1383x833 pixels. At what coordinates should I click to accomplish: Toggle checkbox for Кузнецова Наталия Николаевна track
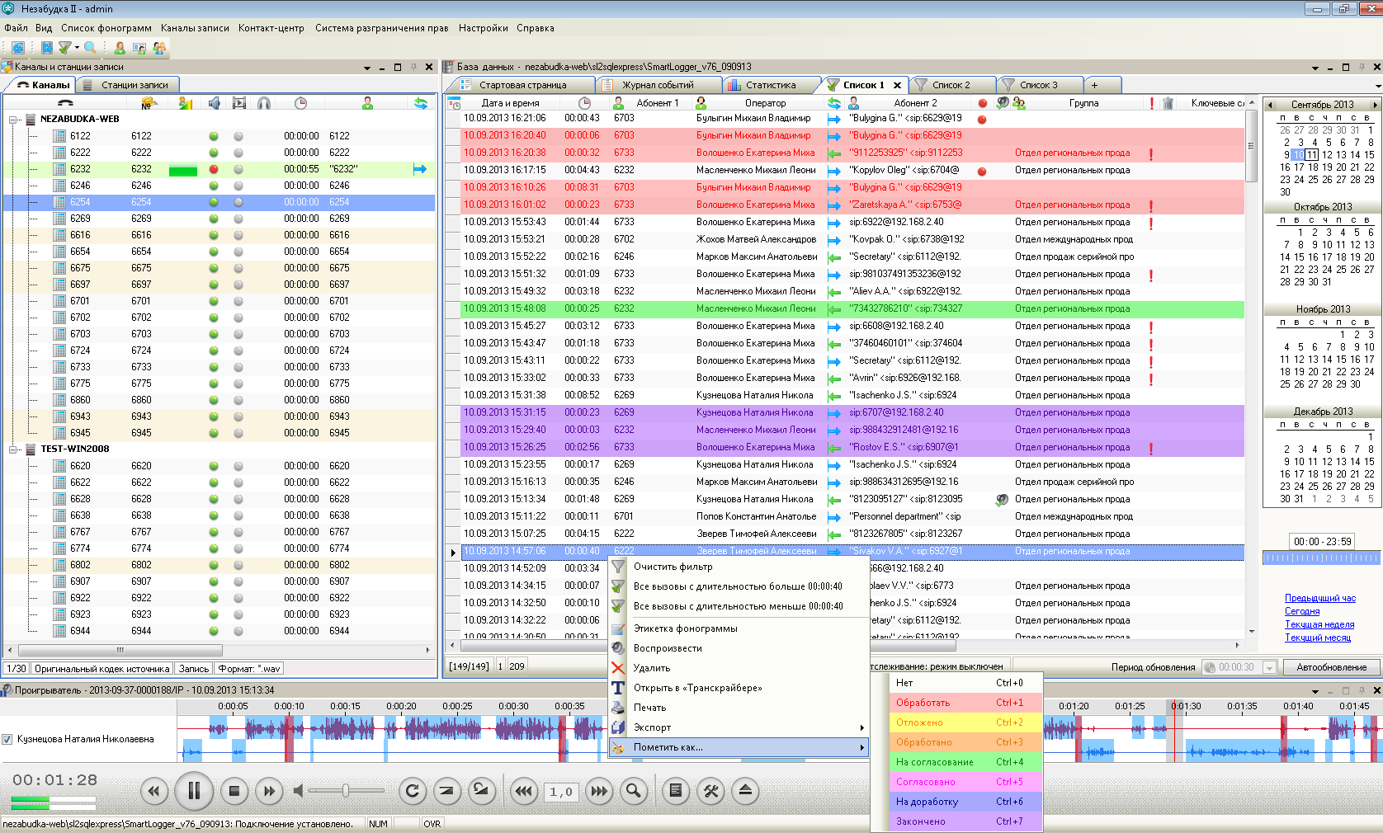[7, 740]
